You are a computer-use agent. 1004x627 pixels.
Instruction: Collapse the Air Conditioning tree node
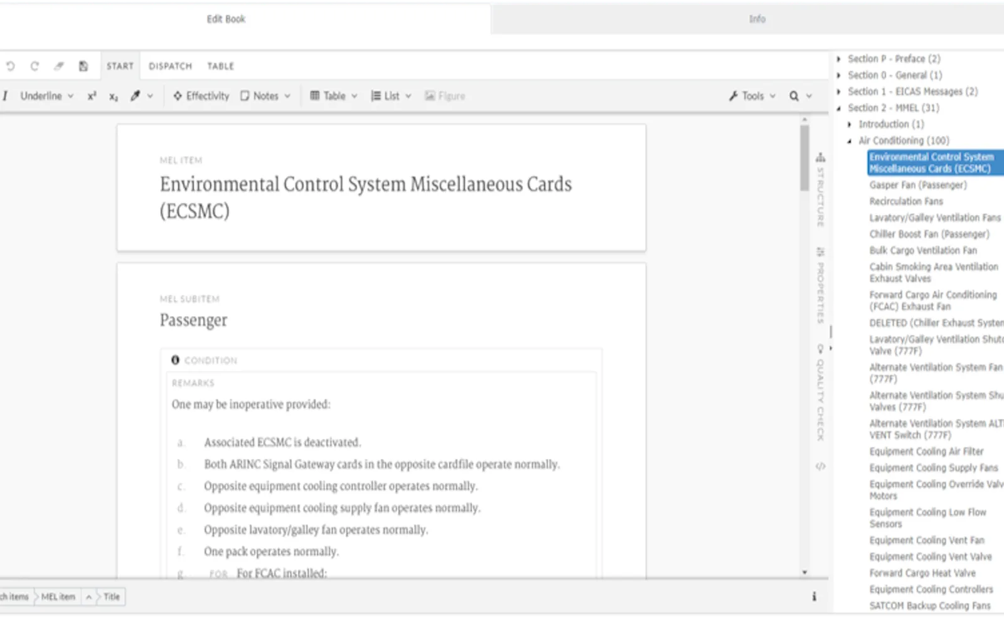coord(850,141)
